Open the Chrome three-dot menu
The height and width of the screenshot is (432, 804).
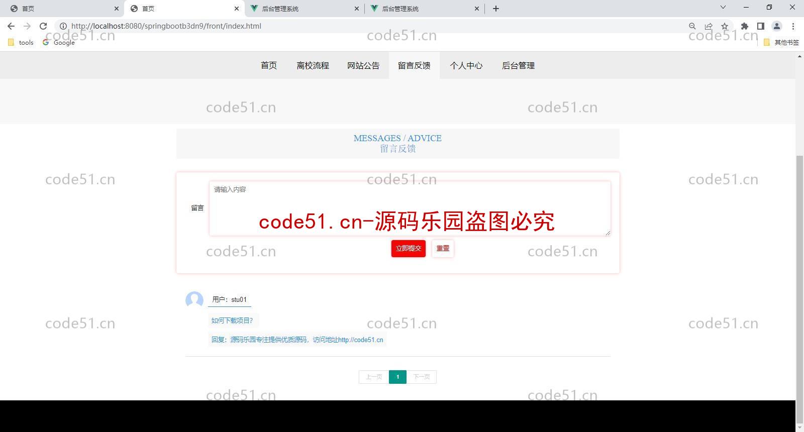[x=793, y=26]
